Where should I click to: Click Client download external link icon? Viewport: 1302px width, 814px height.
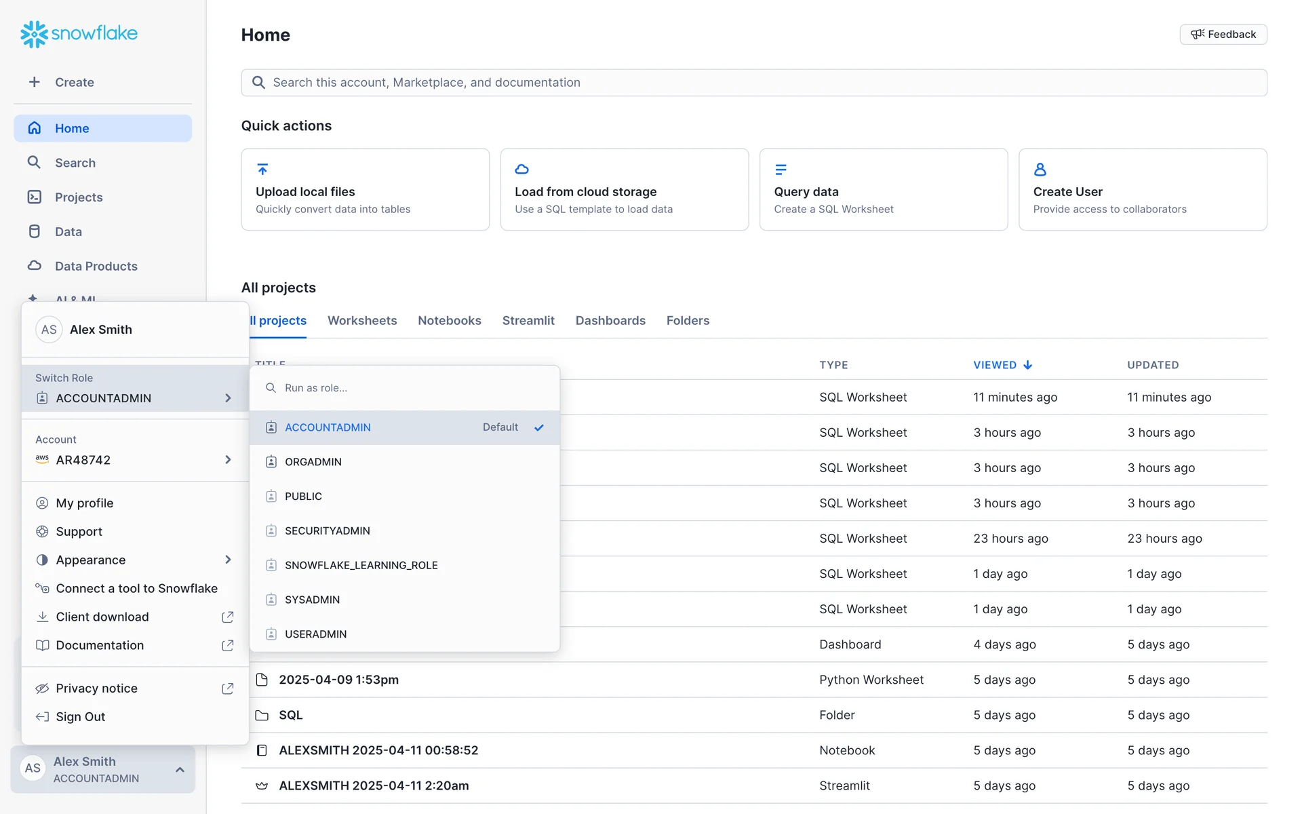[228, 617]
